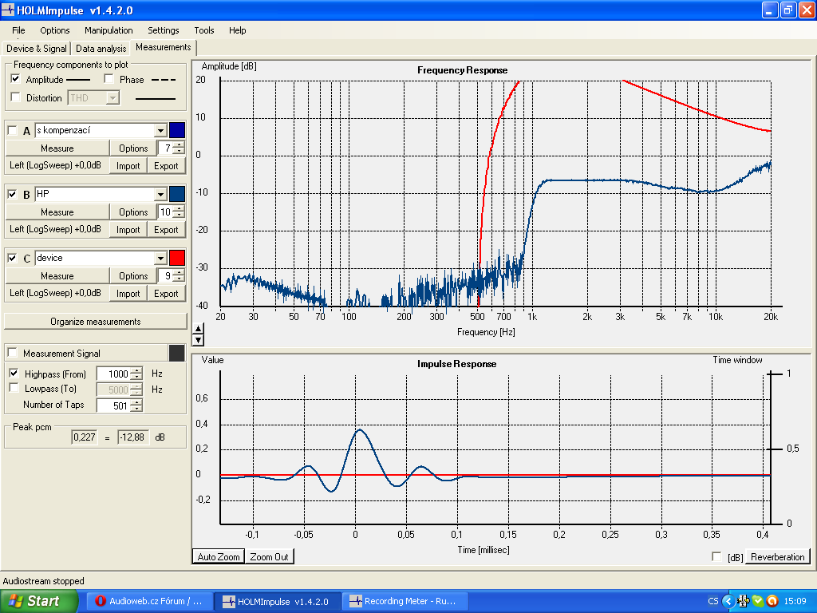Click the Number of Taps input field
The height and width of the screenshot is (613, 817).
pyautogui.click(x=113, y=405)
